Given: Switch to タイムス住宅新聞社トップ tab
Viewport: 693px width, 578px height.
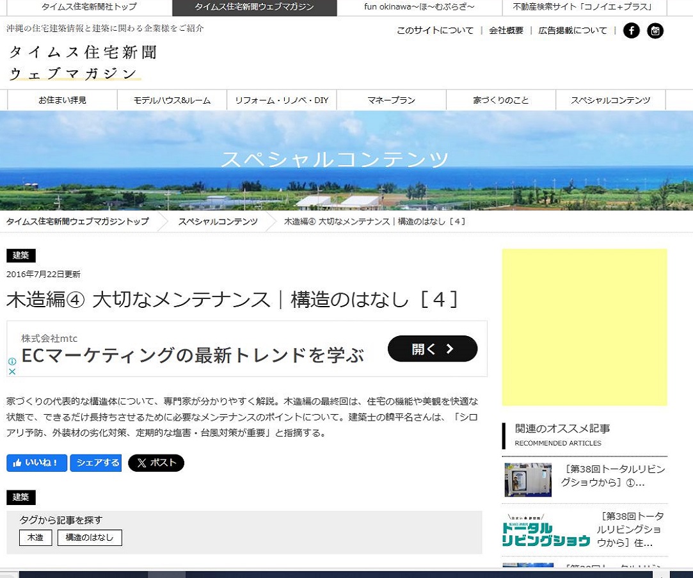Looking at the screenshot, I should (88, 7).
